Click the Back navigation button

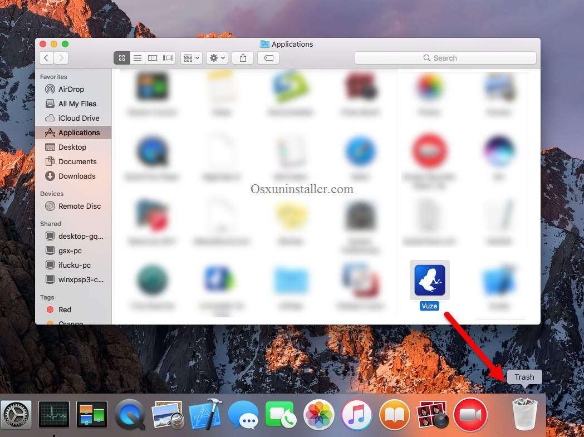[46, 57]
